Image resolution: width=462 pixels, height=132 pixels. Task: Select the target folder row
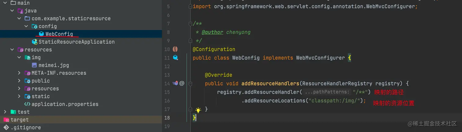[x=81, y=120]
